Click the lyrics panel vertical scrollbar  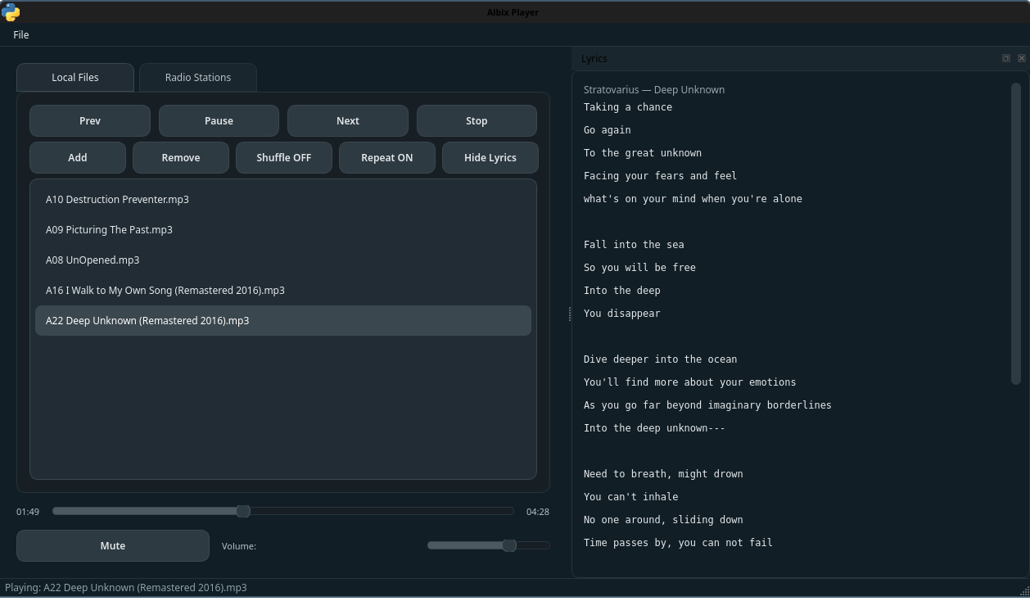1015,233
